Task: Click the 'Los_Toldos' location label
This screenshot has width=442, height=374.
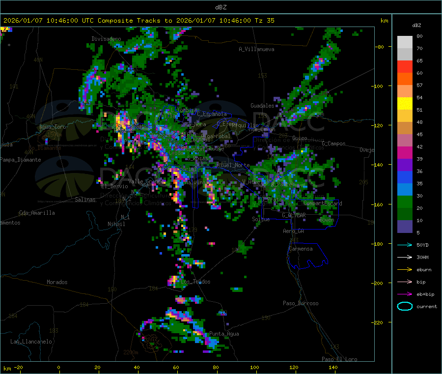Action: tap(195, 282)
